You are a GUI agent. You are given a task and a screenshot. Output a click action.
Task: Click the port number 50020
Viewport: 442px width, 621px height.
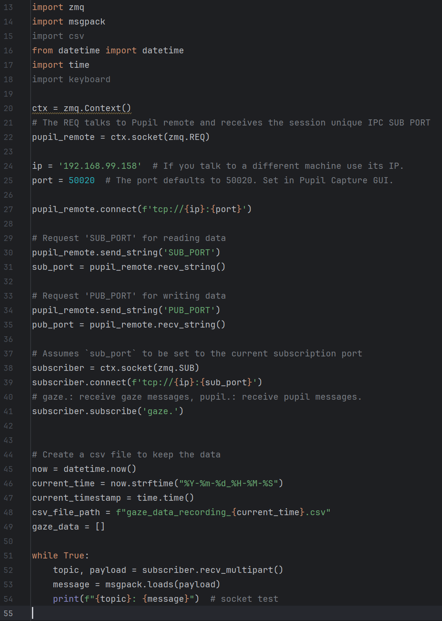tap(82, 181)
